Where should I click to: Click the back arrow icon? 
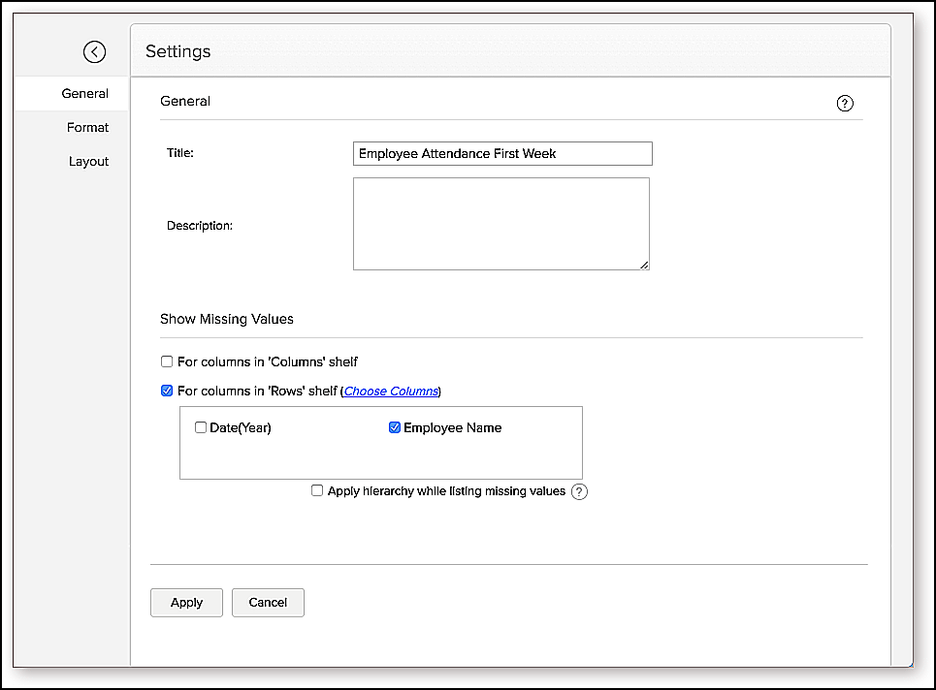point(94,52)
